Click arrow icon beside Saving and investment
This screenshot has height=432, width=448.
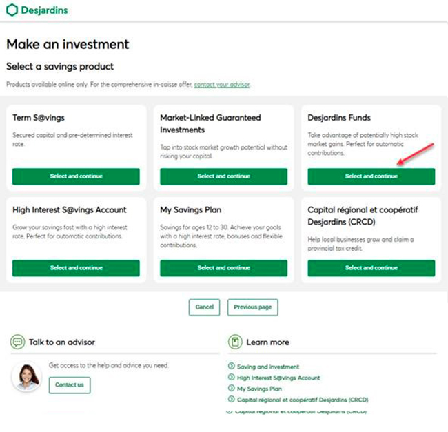coord(231,367)
